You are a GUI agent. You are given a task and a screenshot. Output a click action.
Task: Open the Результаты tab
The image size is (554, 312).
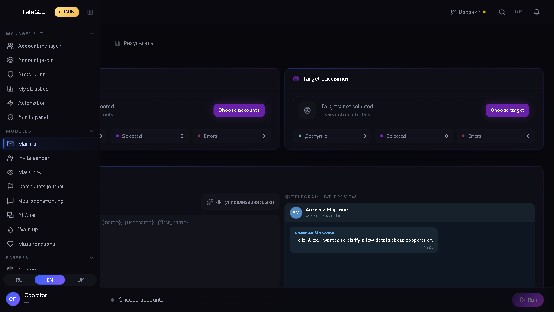[x=135, y=43]
